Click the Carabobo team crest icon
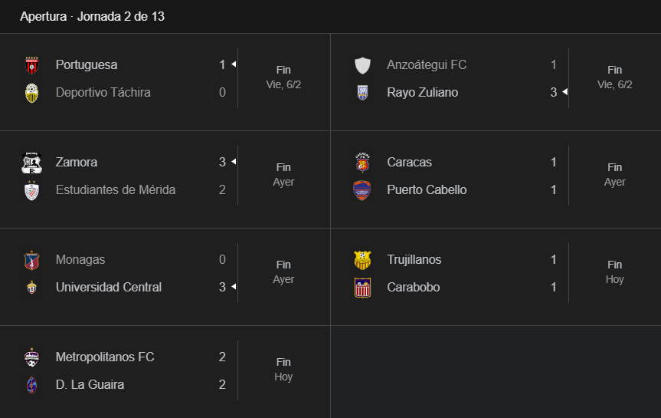This screenshot has height=418, width=661. click(362, 288)
